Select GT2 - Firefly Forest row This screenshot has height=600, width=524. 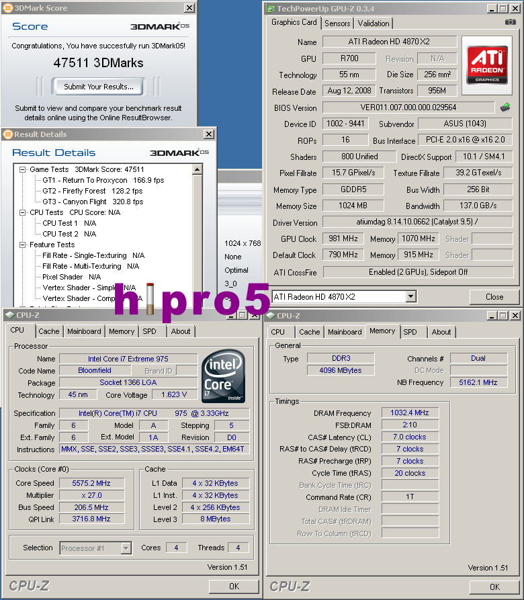[x=93, y=191]
